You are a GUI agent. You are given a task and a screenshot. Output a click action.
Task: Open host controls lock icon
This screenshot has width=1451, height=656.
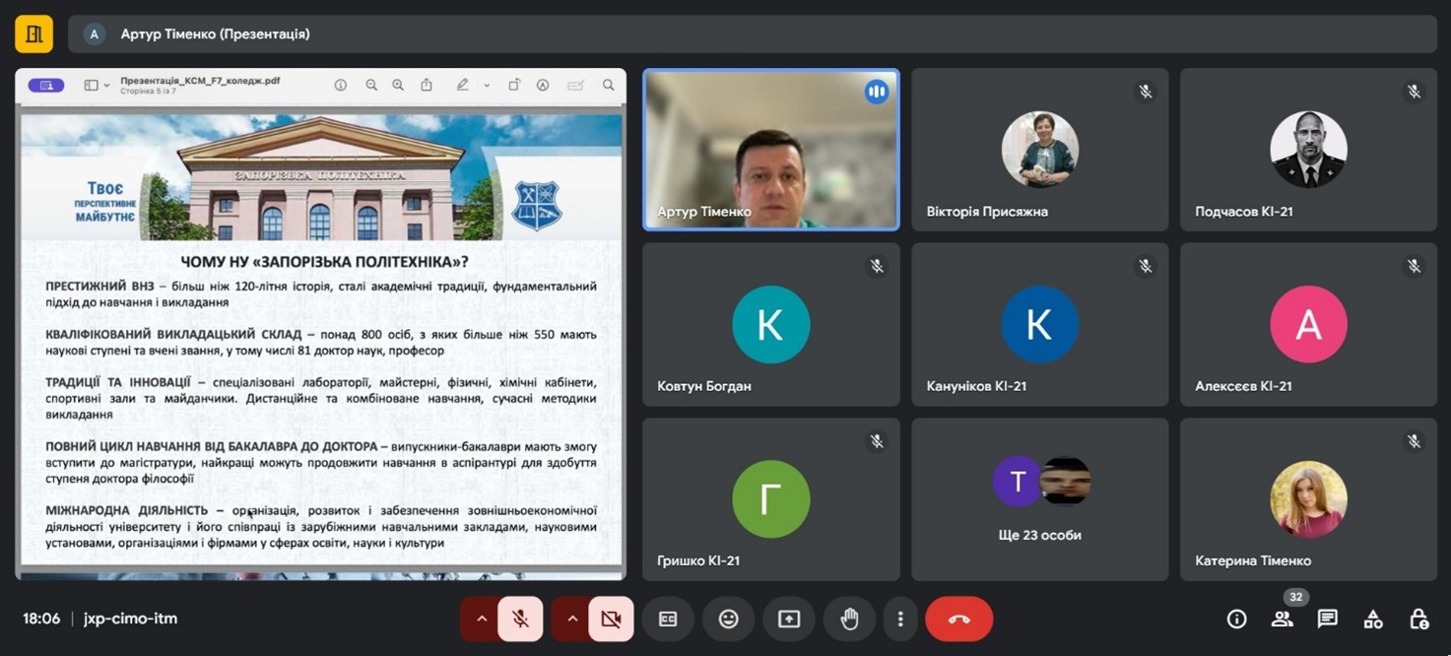(x=1418, y=619)
